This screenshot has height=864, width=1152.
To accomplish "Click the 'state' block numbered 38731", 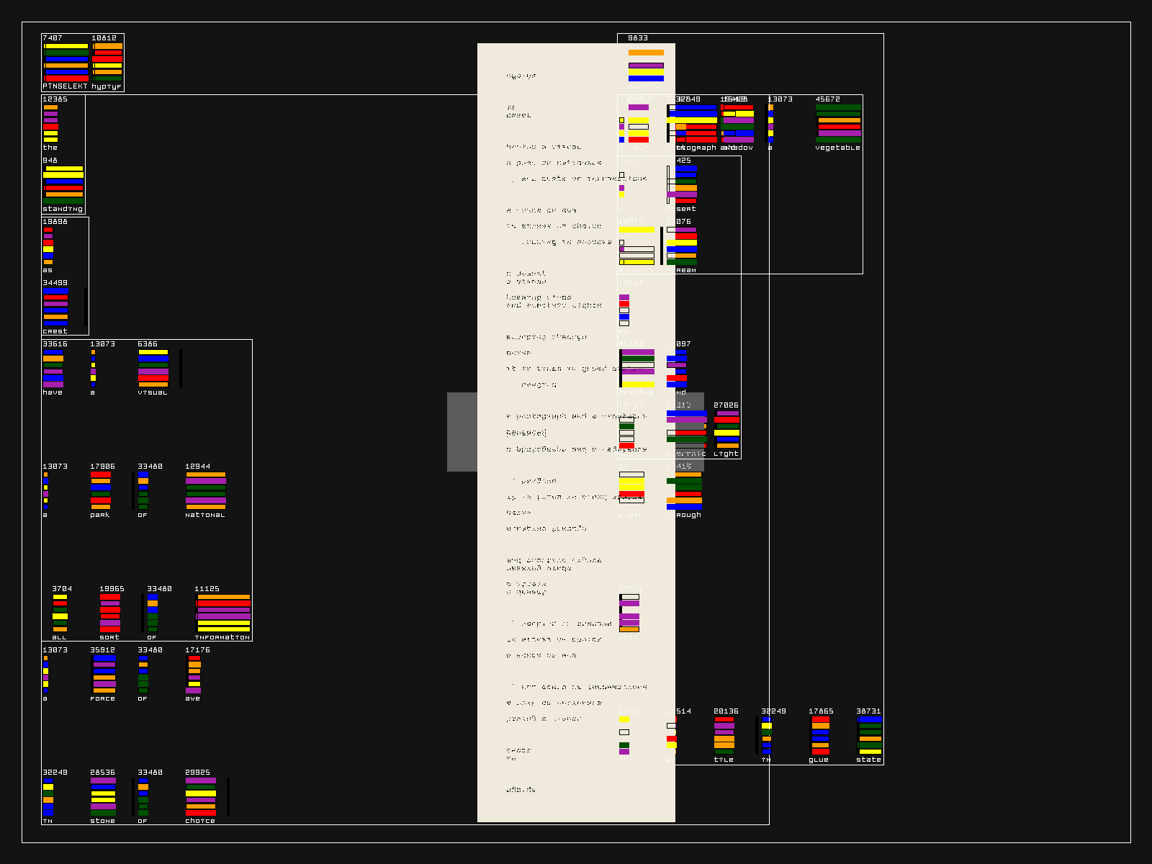I will click(870, 736).
